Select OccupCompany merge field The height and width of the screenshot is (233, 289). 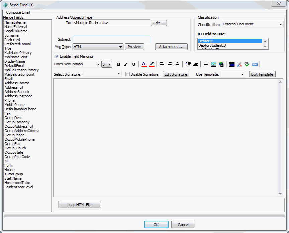point(17,122)
